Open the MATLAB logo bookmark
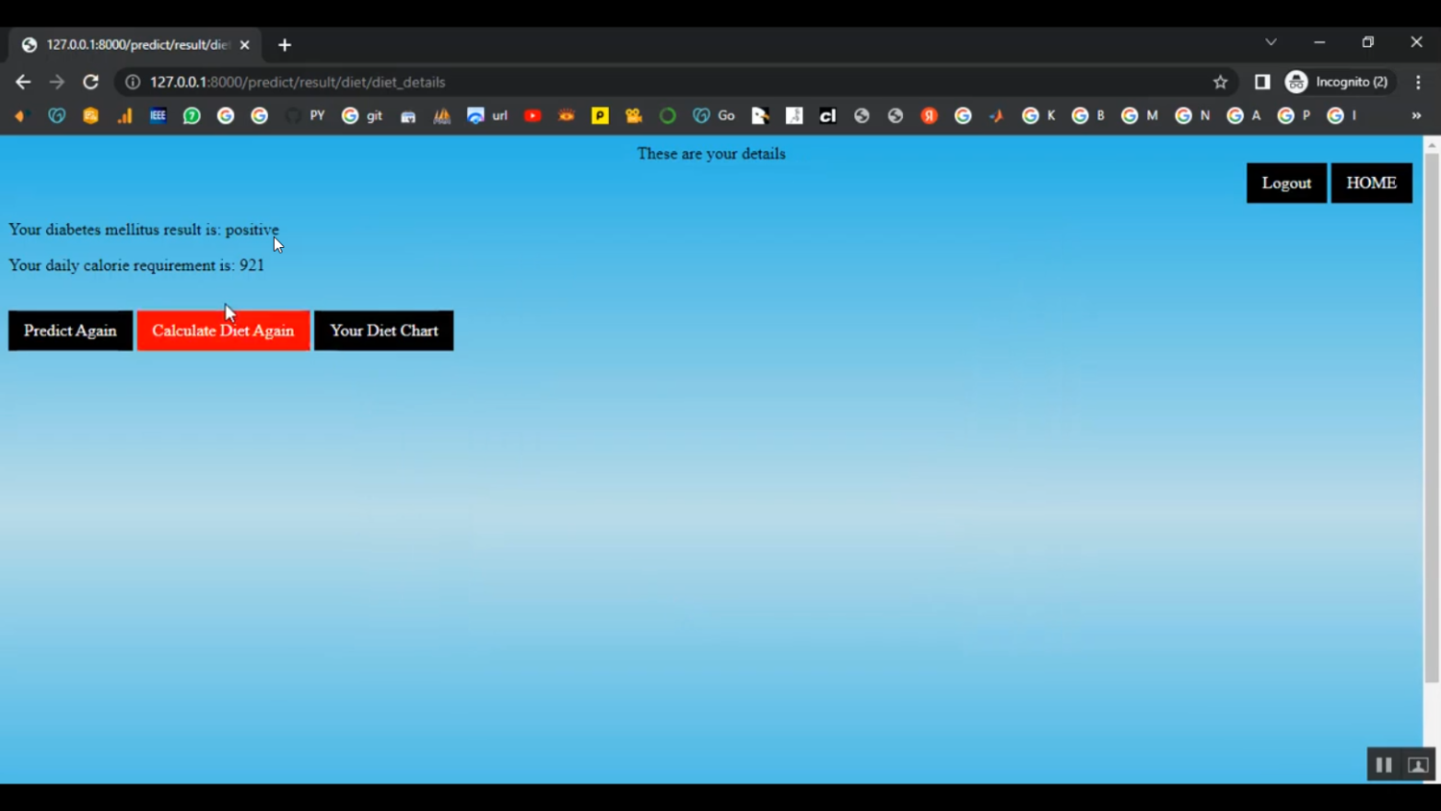The width and height of the screenshot is (1441, 811). [996, 116]
